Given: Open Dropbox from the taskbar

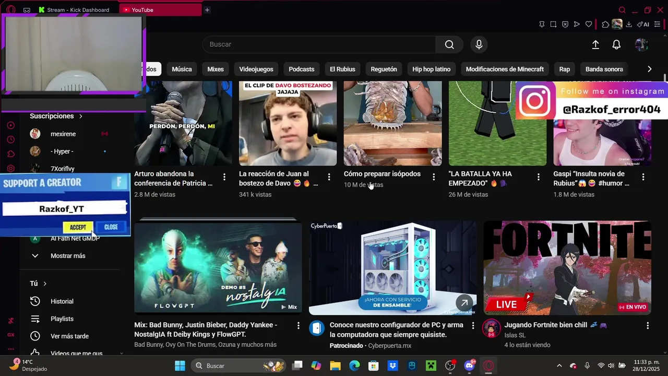Looking at the screenshot, I should point(392,366).
